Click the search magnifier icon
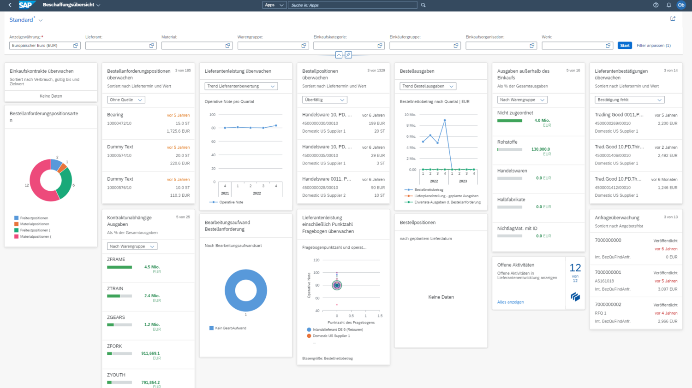692x388 pixels. 423,5
